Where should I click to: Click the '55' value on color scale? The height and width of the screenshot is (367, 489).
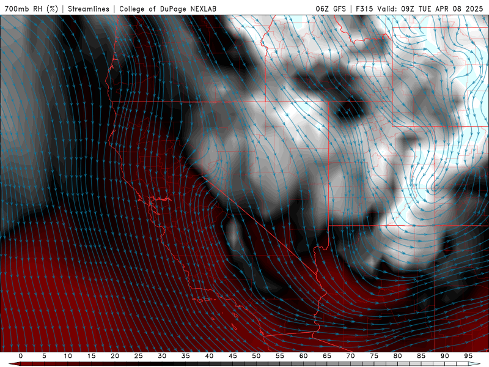(x=280, y=356)
